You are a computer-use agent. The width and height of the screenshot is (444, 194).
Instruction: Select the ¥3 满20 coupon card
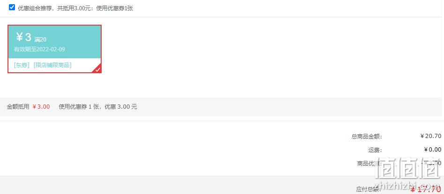[54, 49]
